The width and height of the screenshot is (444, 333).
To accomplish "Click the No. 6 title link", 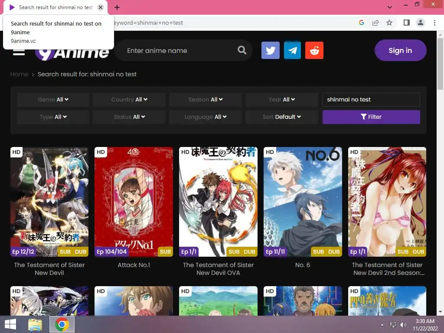I will [303, 265].
